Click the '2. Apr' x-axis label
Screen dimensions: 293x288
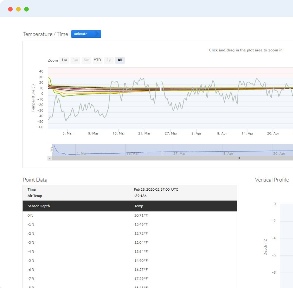pyautogui.click(x=196, y=133)
